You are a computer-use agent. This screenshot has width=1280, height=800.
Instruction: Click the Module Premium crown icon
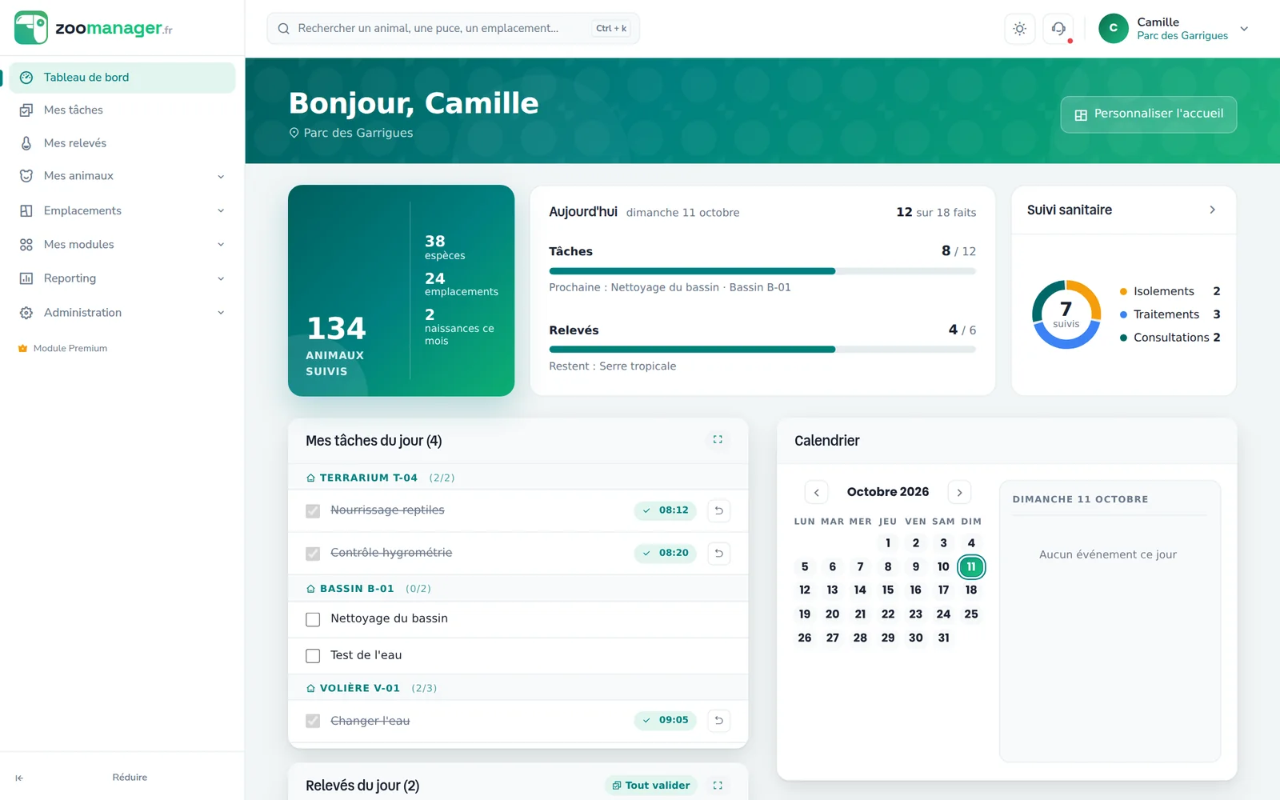[x=22, y=349]
